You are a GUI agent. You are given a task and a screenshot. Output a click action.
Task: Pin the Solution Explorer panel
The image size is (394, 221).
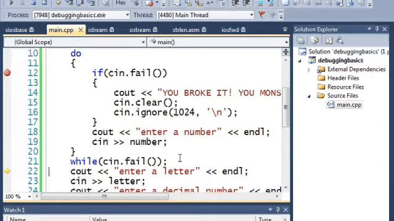pyautogui.click(x=377, y=29)
